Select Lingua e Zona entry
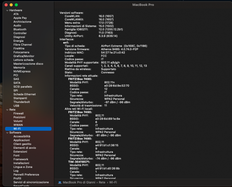Viewport: 232px width, 187px height. tap(23, 167)
